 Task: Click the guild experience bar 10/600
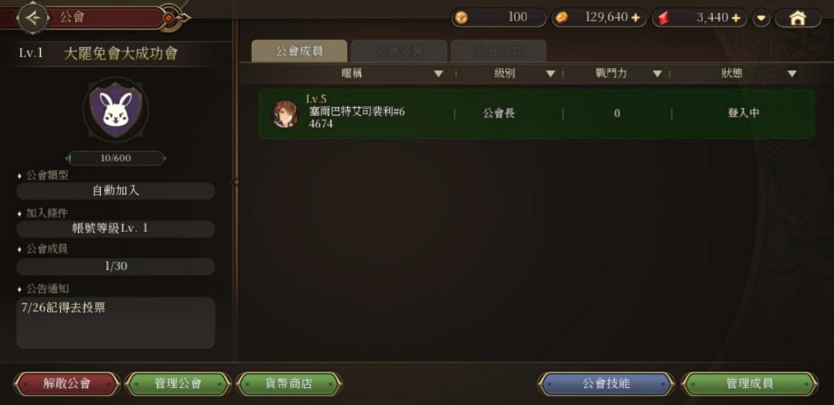(116, 159)
